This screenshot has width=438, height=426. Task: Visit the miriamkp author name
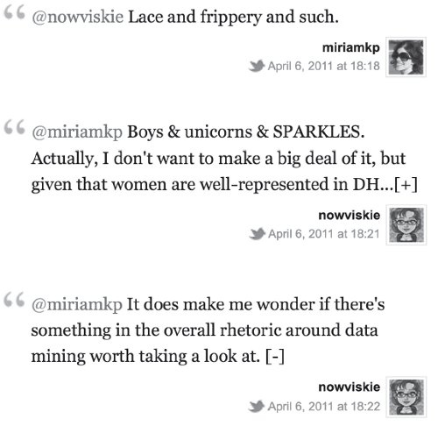tap(351, 47)
